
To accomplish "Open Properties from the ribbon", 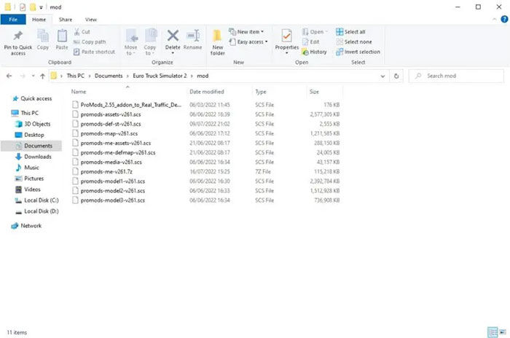I will [x=286, y=39].
